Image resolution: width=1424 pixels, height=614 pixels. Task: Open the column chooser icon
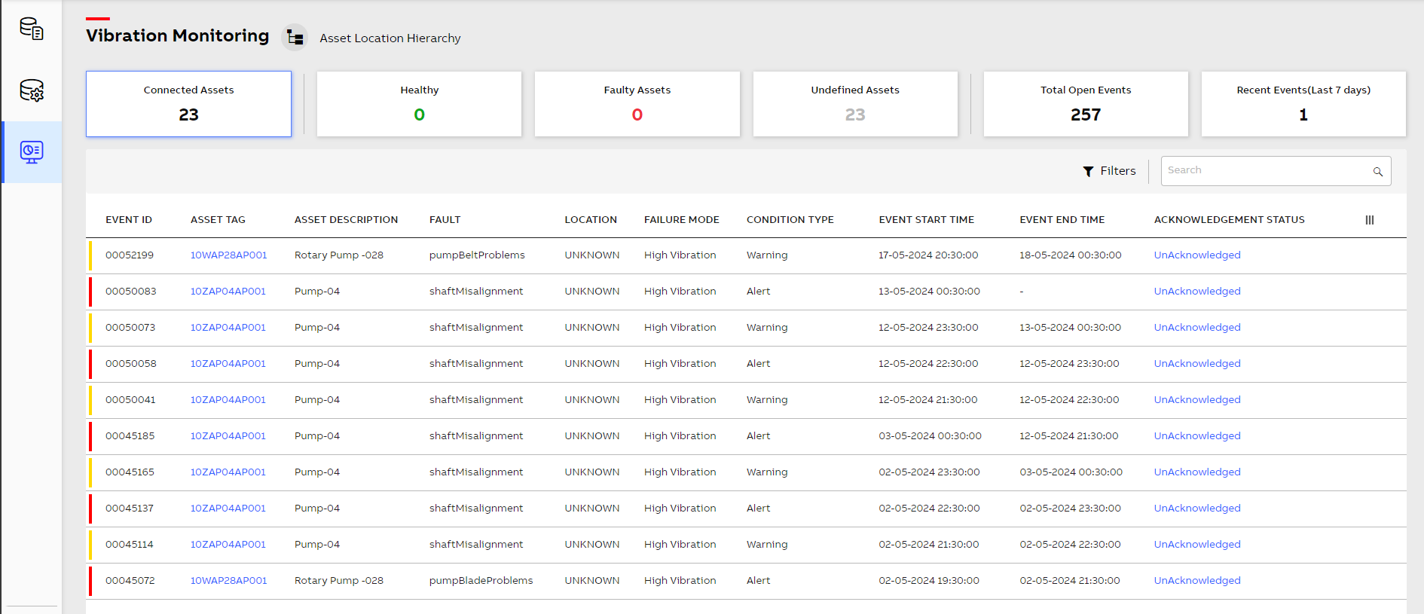[x=1369, y=220]
